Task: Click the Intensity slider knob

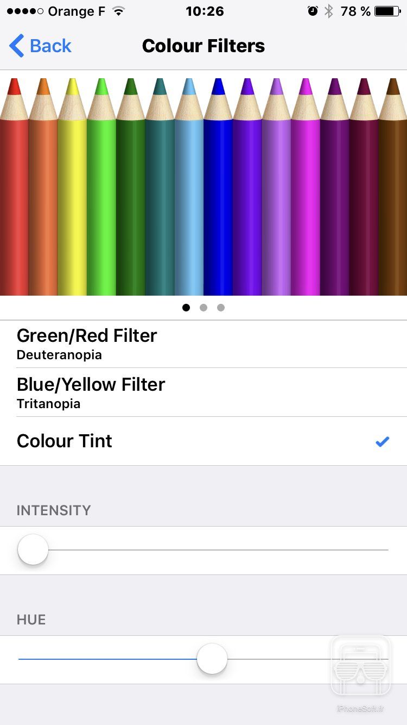Action: (33, 550)
